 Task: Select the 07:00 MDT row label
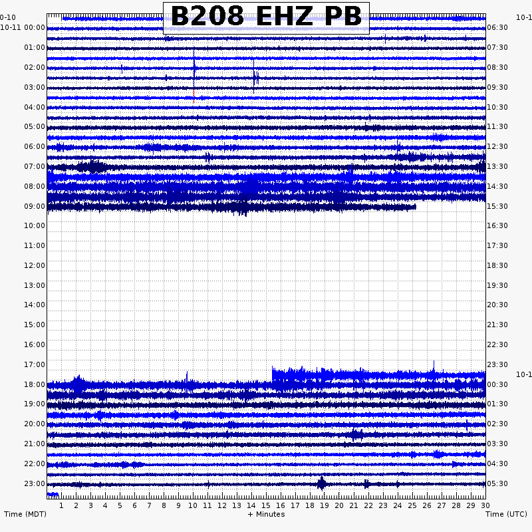coord(35,167)
